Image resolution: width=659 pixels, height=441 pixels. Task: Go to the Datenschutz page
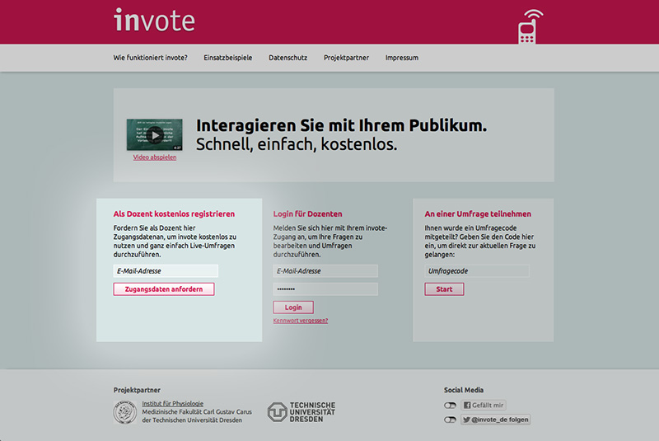coord(287,58)
